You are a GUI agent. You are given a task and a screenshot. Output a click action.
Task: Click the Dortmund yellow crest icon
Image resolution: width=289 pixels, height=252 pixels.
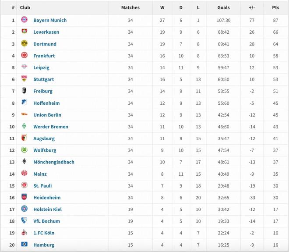click(x=24, y=44)
